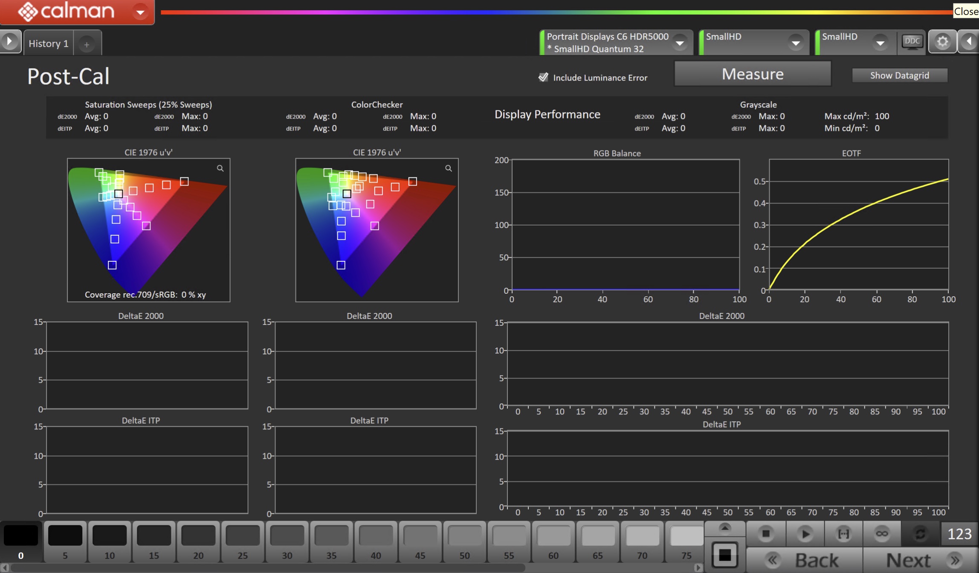Open settings with the gear icon
Screen dimensions: 979x573
pyautogui.click(x=942, y=42)
